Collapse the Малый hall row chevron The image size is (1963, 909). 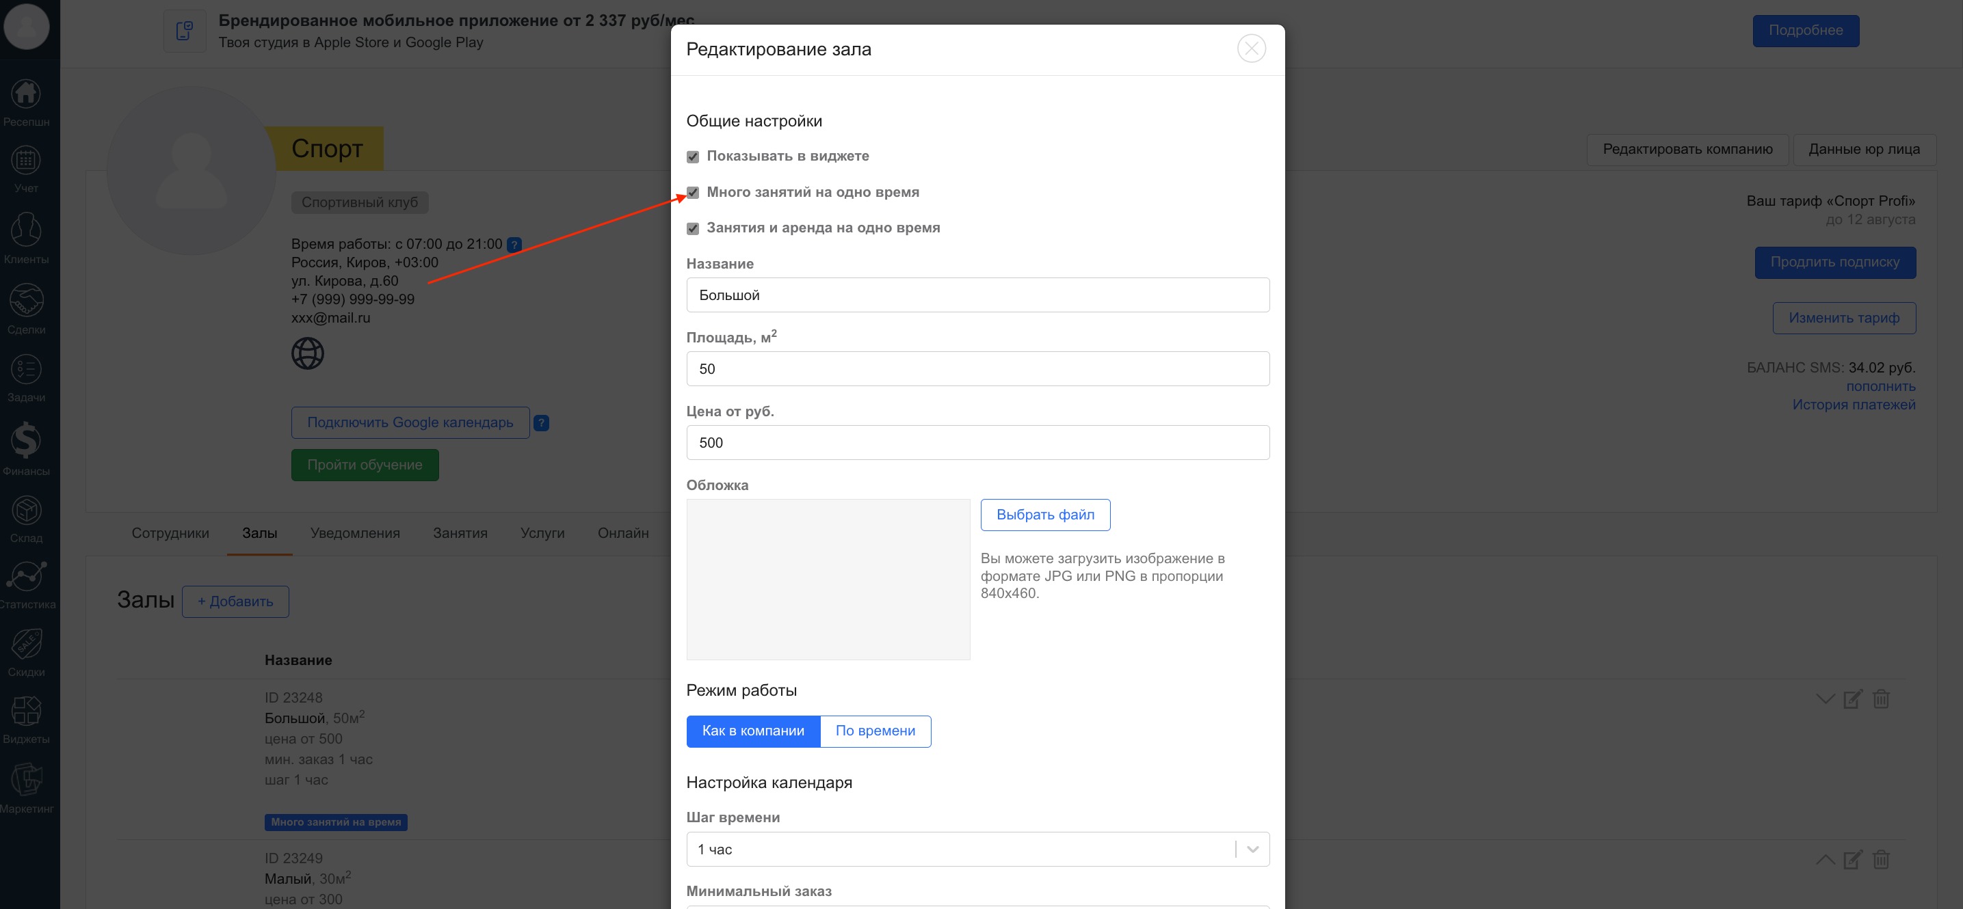[x=1824, y=860]
